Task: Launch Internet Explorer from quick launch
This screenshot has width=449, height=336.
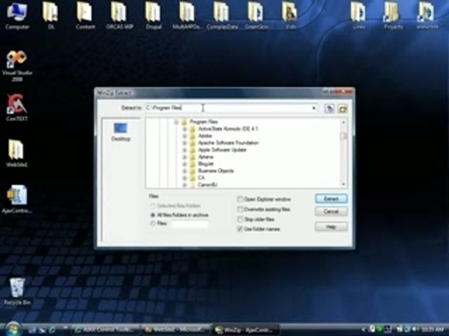Action: point(52,330)
